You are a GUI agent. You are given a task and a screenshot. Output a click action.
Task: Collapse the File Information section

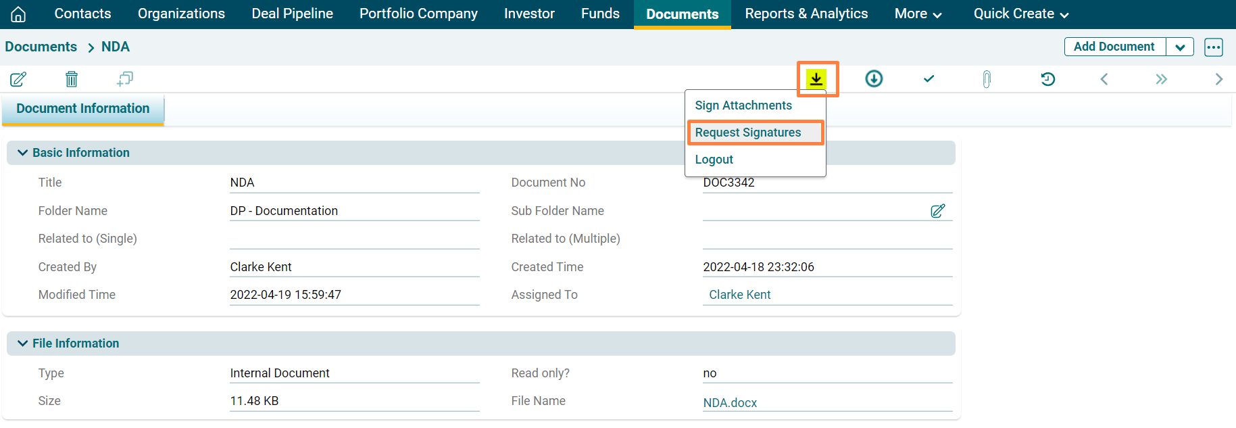pyautogui.click(x=22, y=343)
